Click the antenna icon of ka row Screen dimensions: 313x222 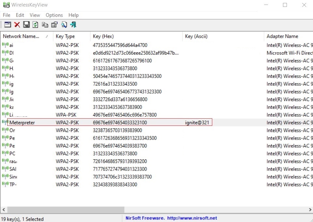pos(5,107)
